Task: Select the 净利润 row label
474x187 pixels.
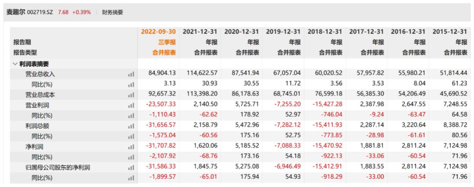Action: coord(34,147)
